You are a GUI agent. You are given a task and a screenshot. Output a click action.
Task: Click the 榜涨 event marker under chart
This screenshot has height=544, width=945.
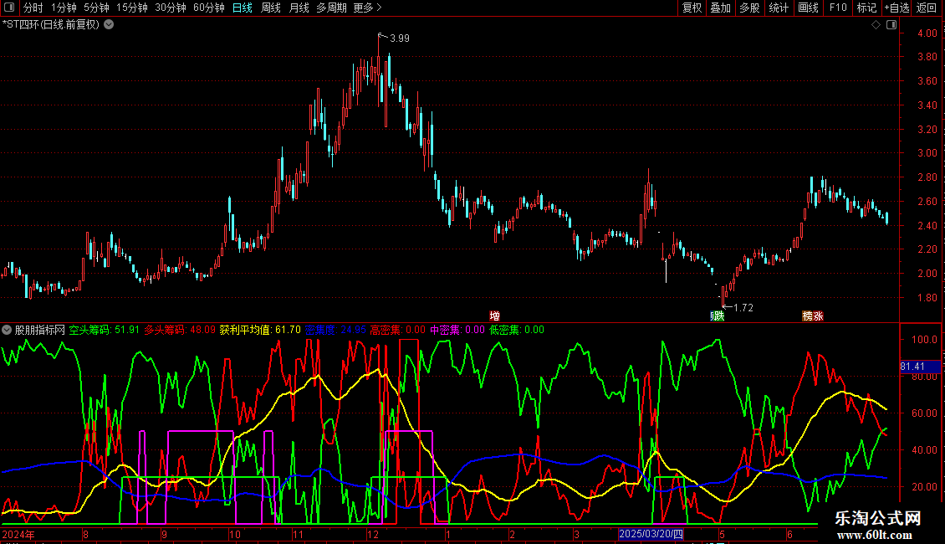pos(812,316)
